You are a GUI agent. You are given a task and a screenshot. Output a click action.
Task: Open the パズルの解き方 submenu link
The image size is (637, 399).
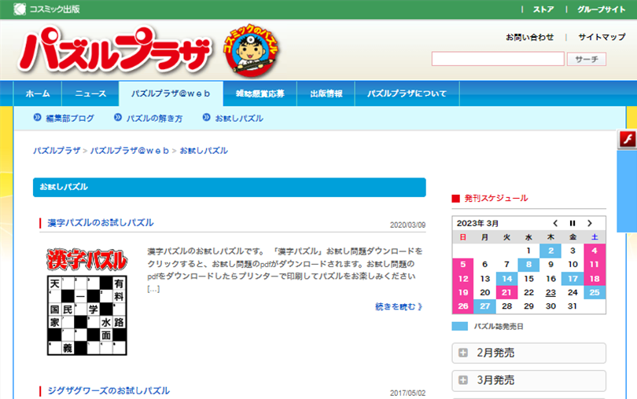click(154, 119)
